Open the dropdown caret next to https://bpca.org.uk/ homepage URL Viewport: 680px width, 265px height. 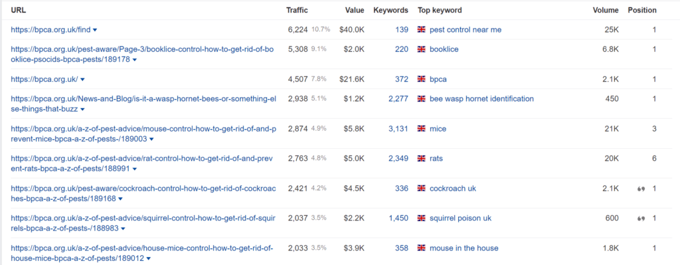tap(82, 80)
